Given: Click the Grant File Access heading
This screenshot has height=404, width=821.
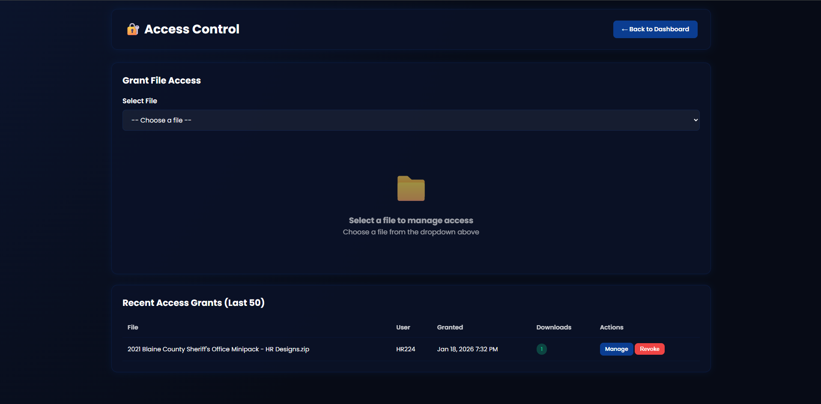Looking at the screenshot, I should tap(161, 81).
